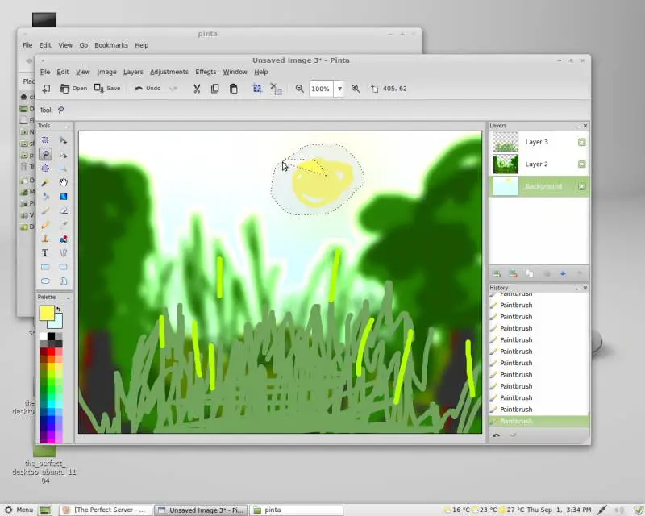Select the Ellipse shape tool
The height and width of the screenshot is (516, 645).
(x=45, y=281)
